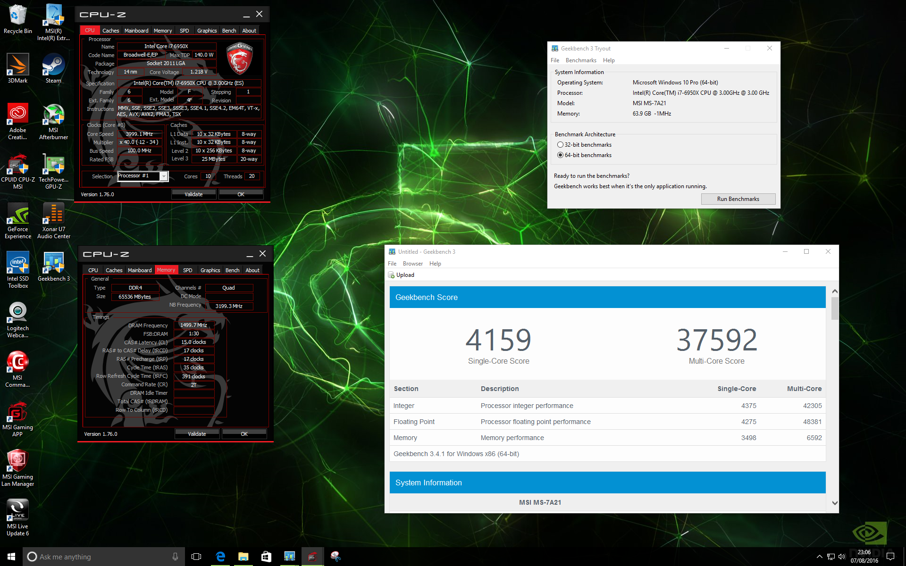Click scroll up arrow in Geekbench results
Screen dimensions: 906x566
835,291
